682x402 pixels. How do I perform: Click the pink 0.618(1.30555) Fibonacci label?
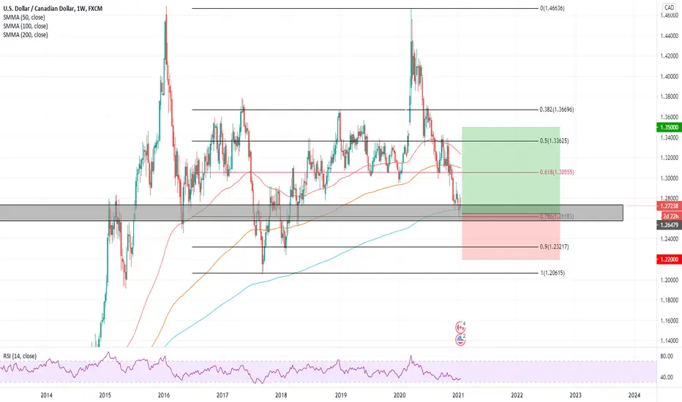(x=557, y=172)
